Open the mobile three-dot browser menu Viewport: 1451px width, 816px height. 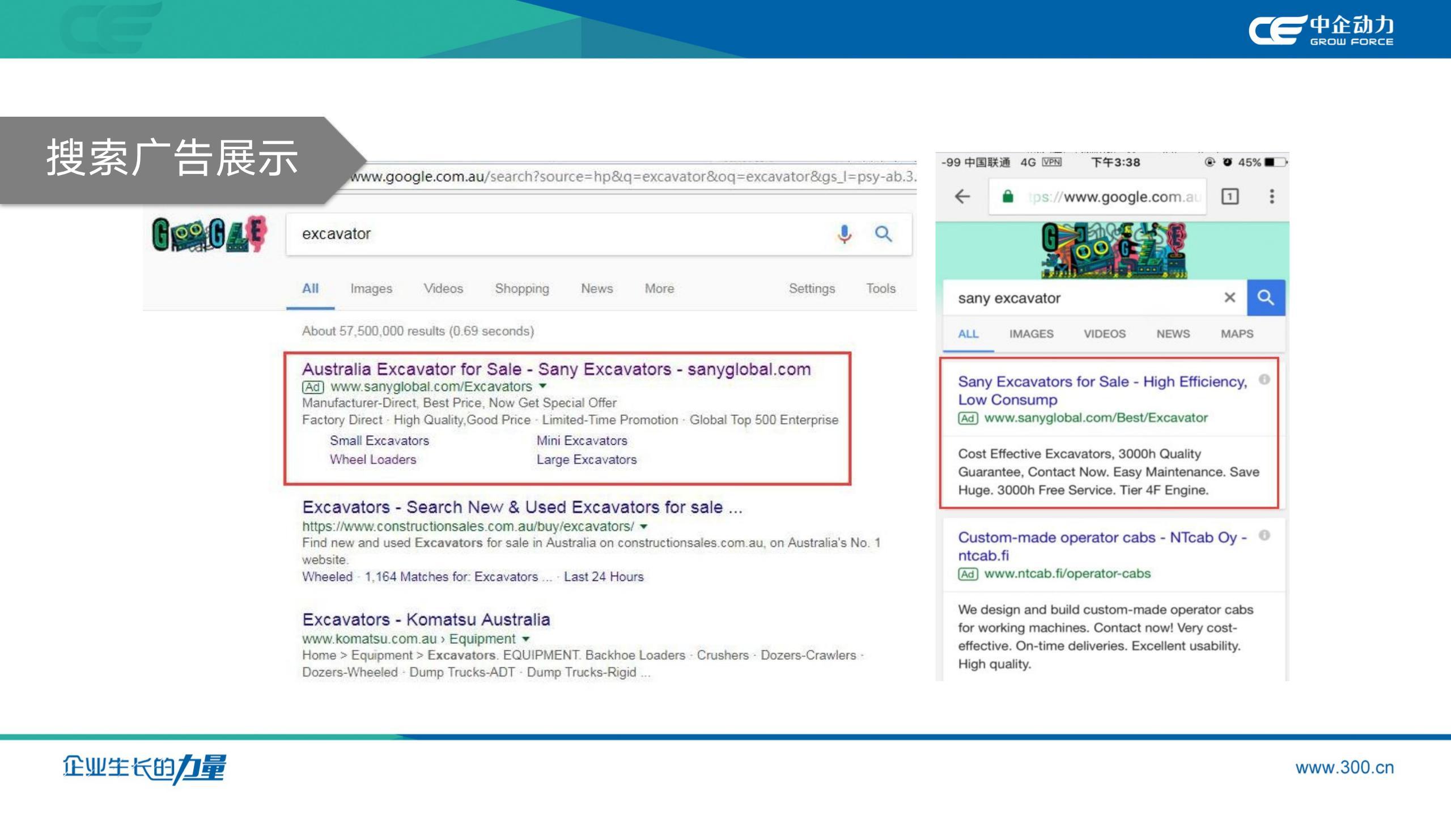1272,197
